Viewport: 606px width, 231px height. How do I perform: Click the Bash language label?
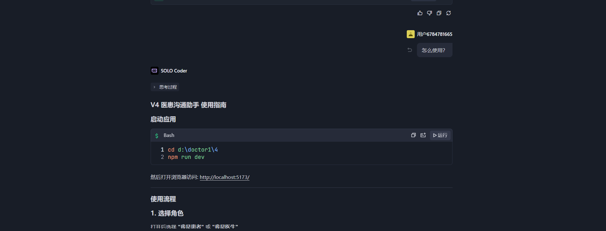point(169,135)
